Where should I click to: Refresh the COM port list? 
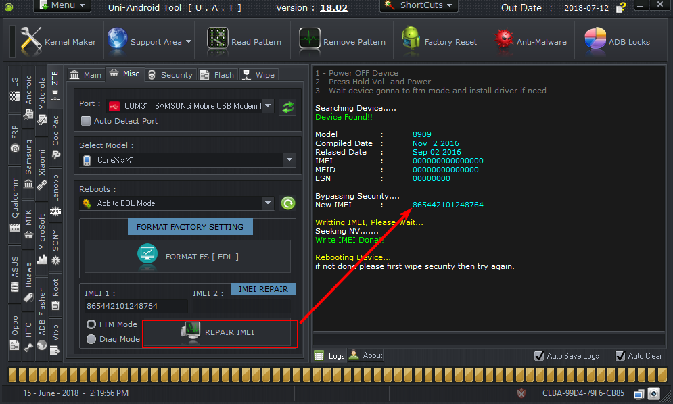[x=288, y=107]
